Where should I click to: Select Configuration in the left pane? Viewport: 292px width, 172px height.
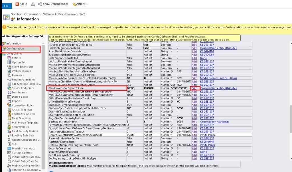18,49
